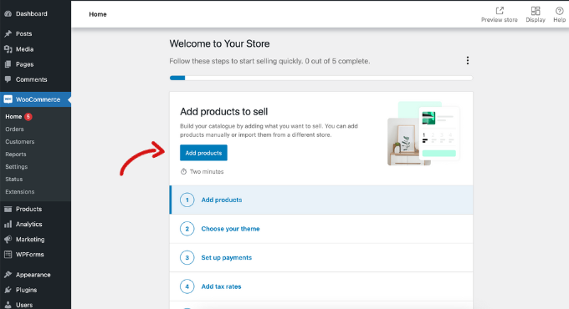Click the Display layout icon
Viewport: 569px width, 309px height.
[536, 11]
